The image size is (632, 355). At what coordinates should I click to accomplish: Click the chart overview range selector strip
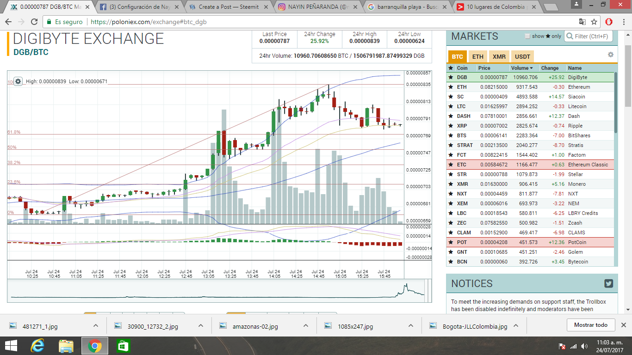click(x=220, y=291)
